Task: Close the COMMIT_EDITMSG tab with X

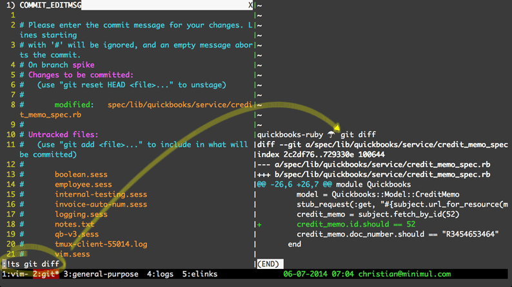Action: (x=250, y=5)
